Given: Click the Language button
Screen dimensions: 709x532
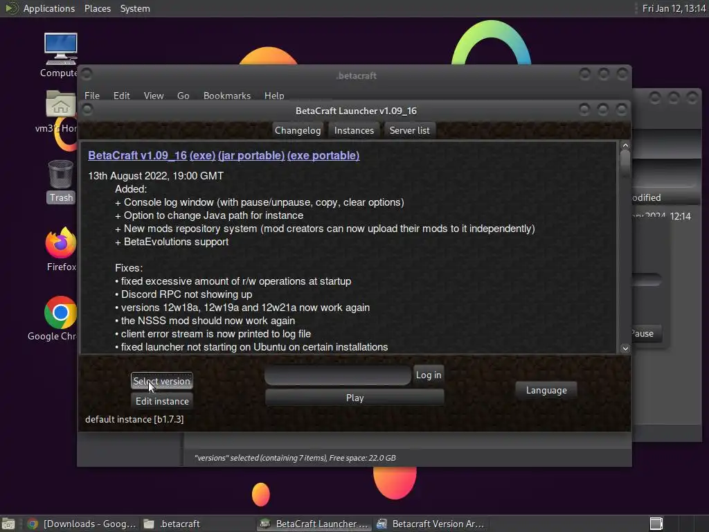Looking at the screenshot, I should pos(546,390).
